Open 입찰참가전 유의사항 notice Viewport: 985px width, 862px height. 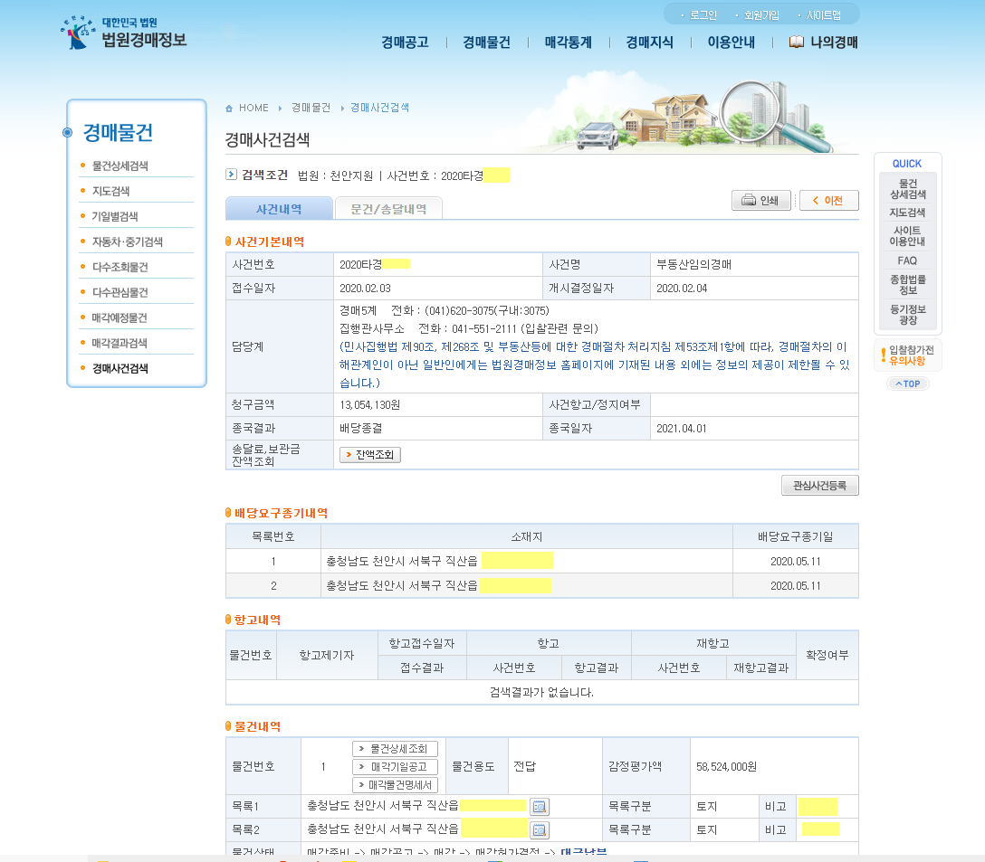[x=907, y=355]
